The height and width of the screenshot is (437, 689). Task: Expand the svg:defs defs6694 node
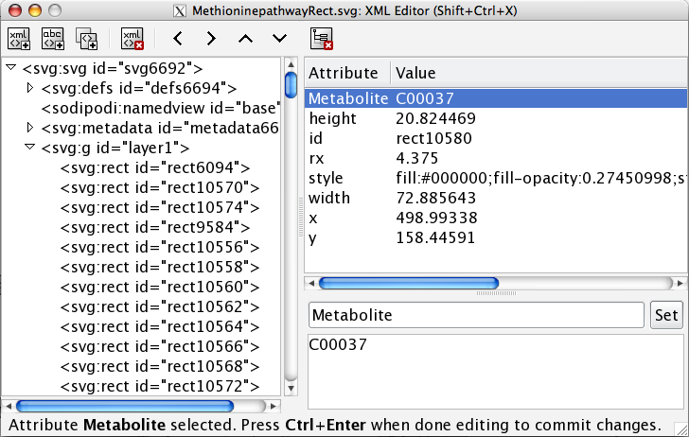coord(30,87)
